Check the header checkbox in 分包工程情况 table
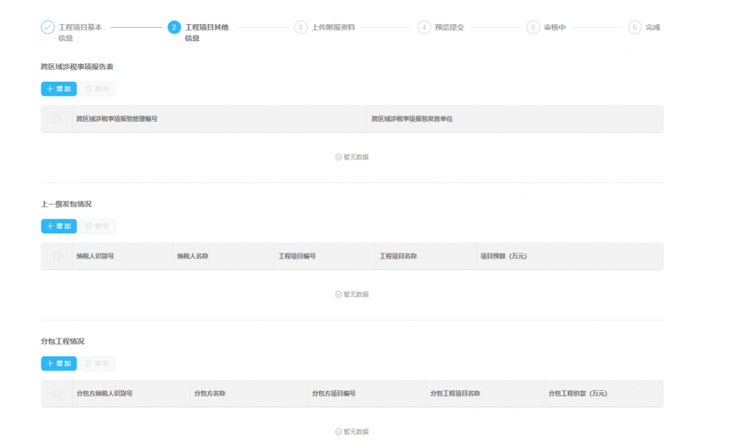This screenshot has height=448, width=751. coord(56,393)
